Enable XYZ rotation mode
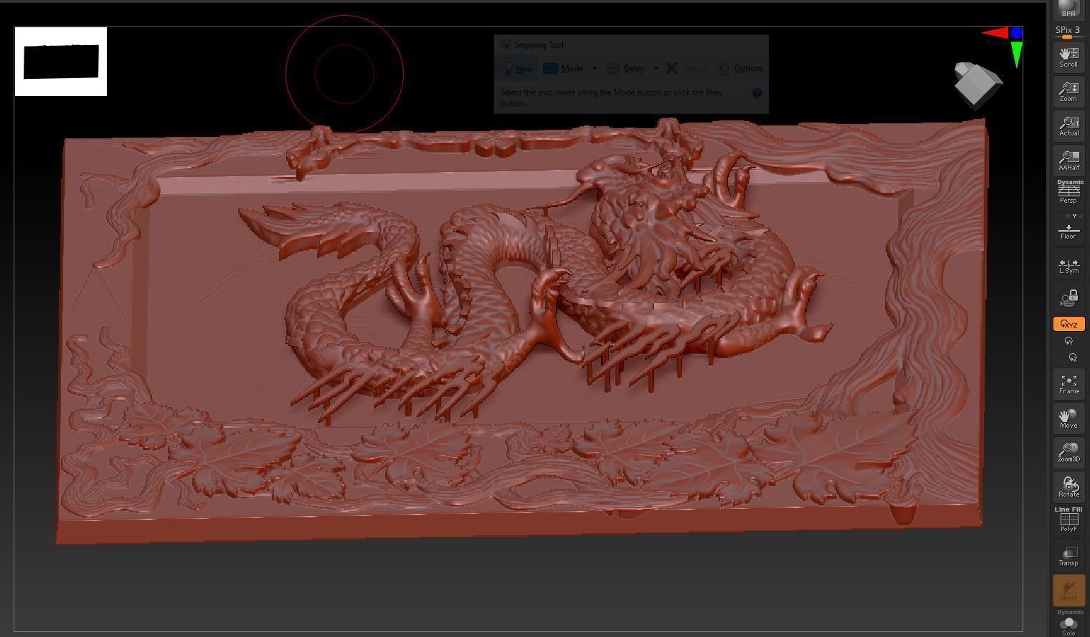The width and height of the screenshot is (1090, 637). click(x=1068, y=324)
